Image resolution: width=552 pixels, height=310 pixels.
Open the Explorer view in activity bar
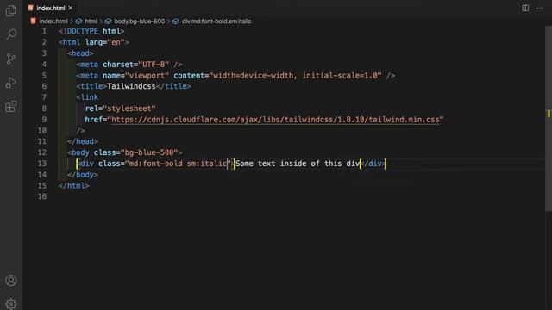11,11
